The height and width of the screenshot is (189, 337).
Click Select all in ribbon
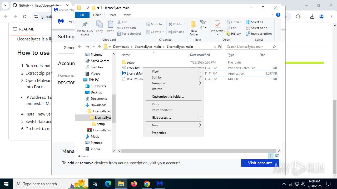click(255, 22)
